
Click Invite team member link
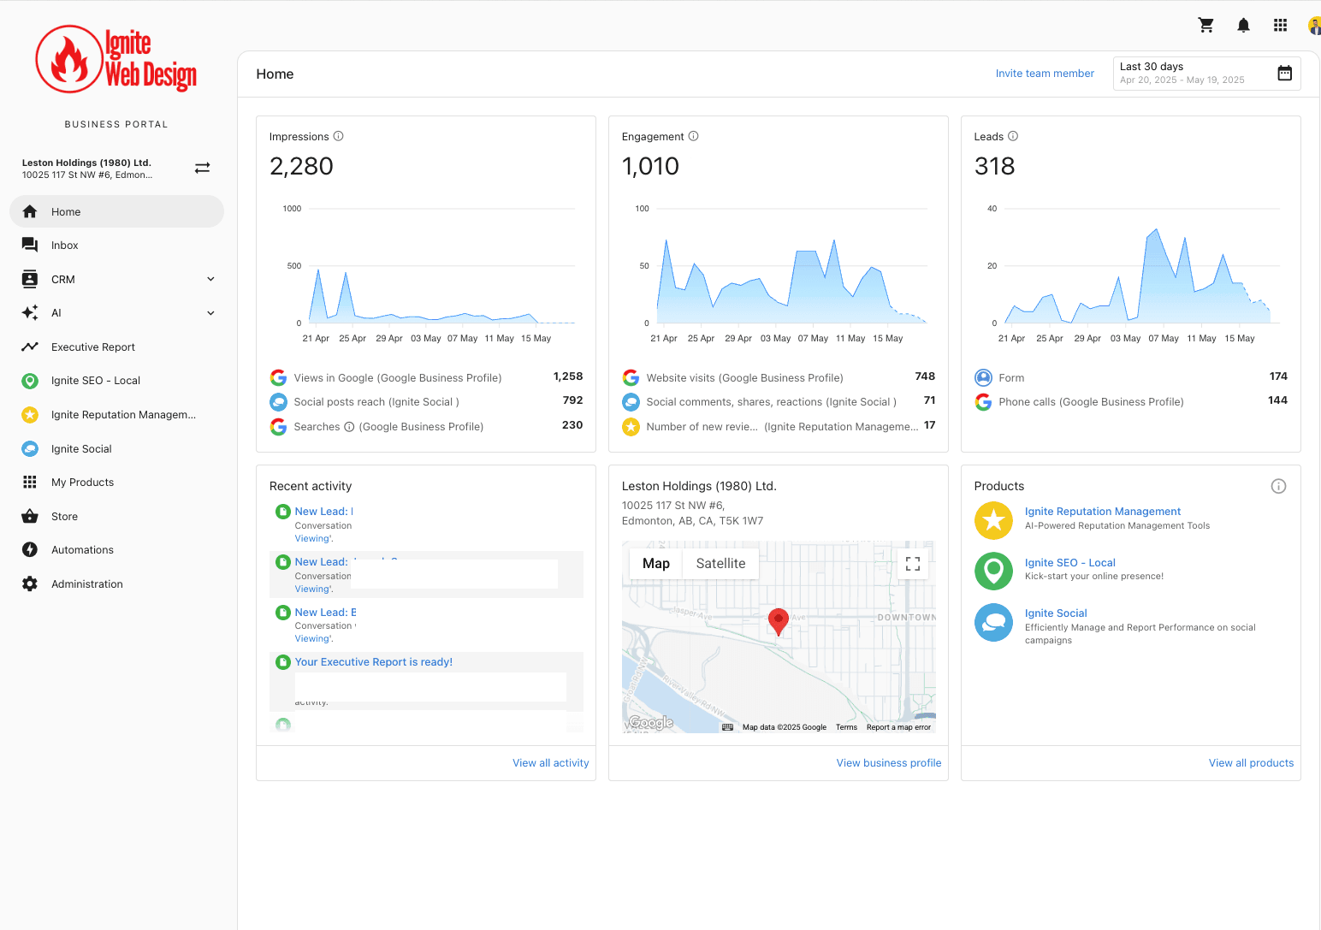[1045, 74]
